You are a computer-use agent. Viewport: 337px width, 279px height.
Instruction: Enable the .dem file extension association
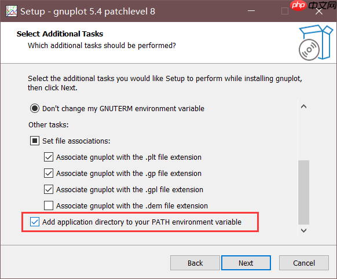pyautogui.click(x=49, y=205)
